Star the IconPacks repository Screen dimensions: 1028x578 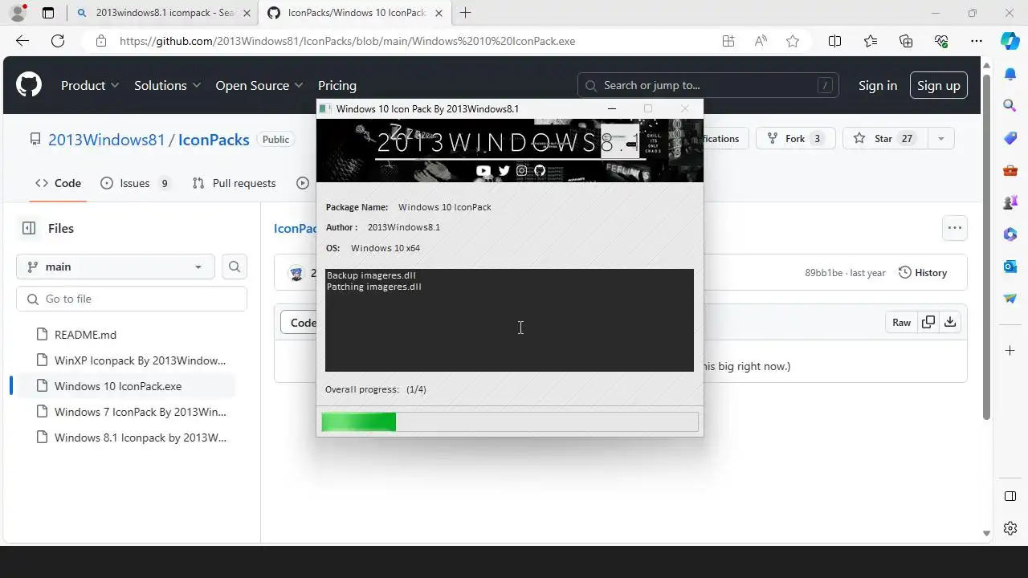[883, 139]
